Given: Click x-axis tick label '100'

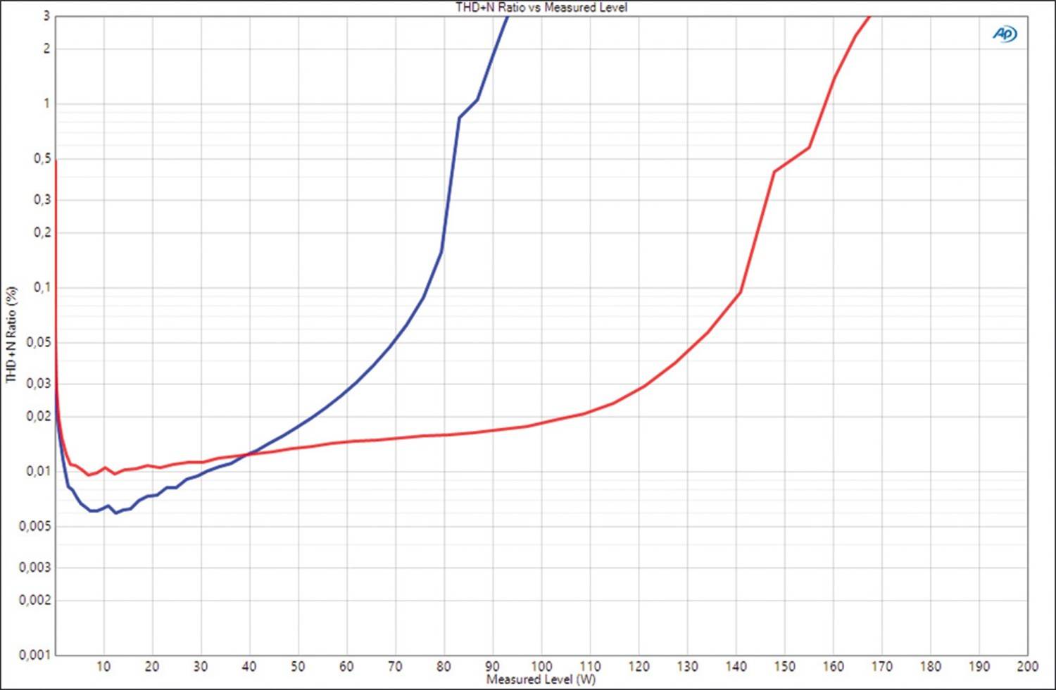Looking at the screenshot, I should coord(541,666).
